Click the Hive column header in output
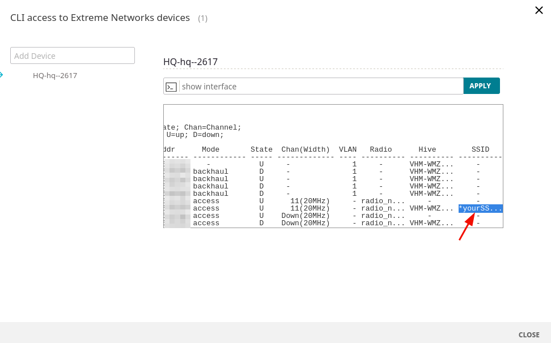The height and width of the screenshot is (343, 551). tap(427, 149)
